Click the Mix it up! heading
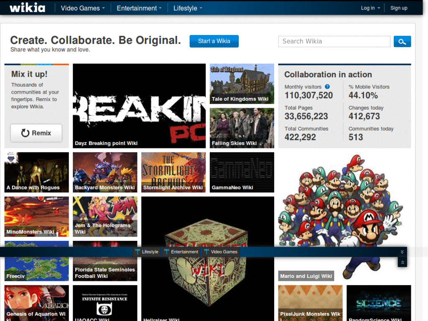Screen dimensions: 428x321 [x=29, y=74]
